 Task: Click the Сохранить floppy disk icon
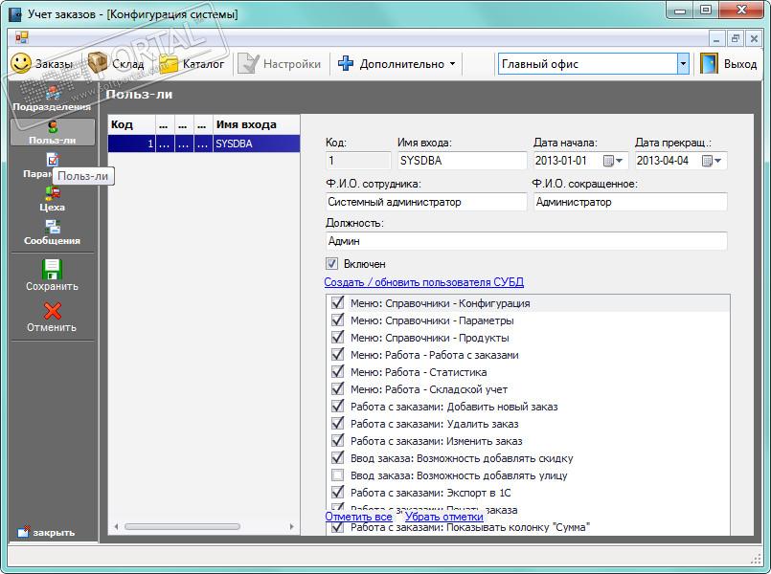click(x=52, y=269)
